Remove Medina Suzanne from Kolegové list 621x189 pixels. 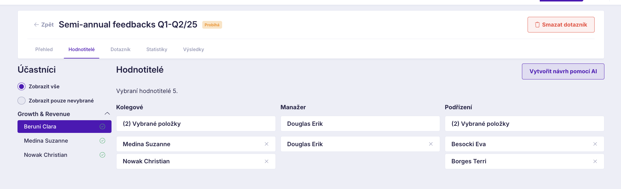266,144
